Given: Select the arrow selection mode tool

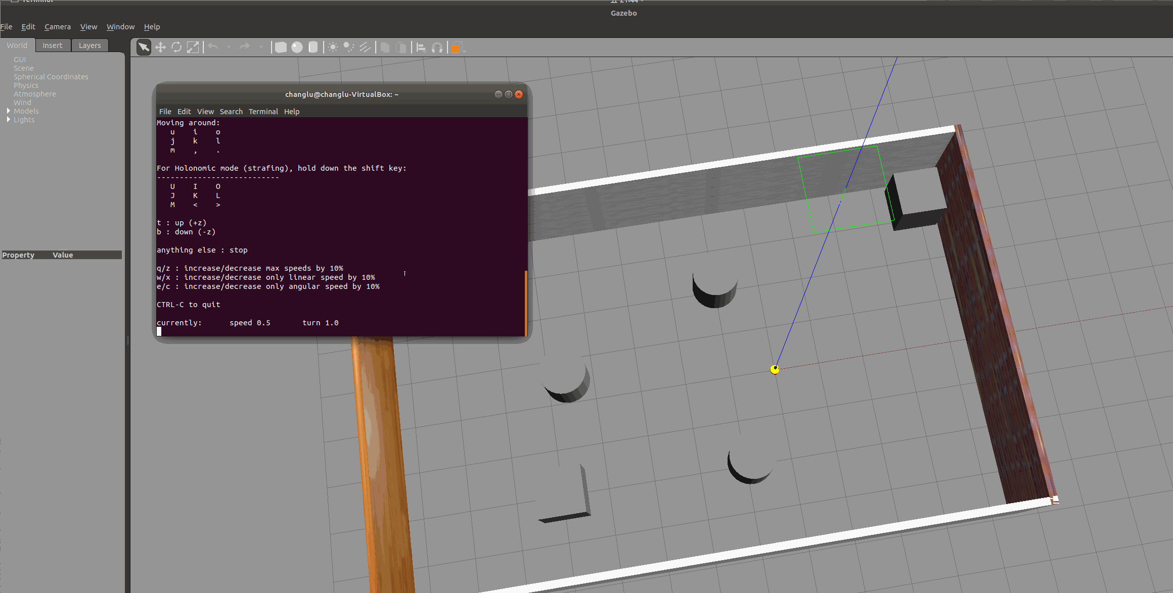Looking at the screenshot, I should [x=144, y=47].
